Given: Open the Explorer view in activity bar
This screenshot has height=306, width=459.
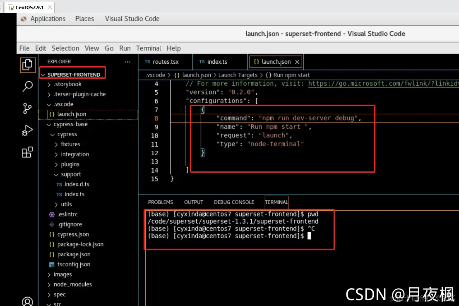Looking at the screenshot, I should 27,65.
